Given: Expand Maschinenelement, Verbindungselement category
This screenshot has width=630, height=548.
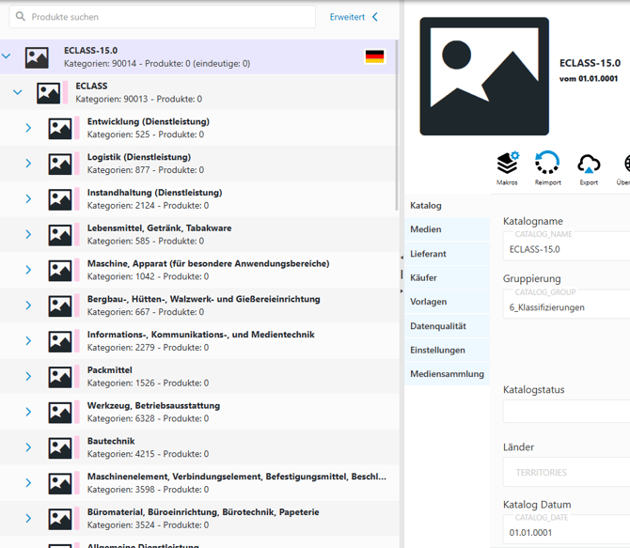Looking at the screenshot, I should pos(28,482).
